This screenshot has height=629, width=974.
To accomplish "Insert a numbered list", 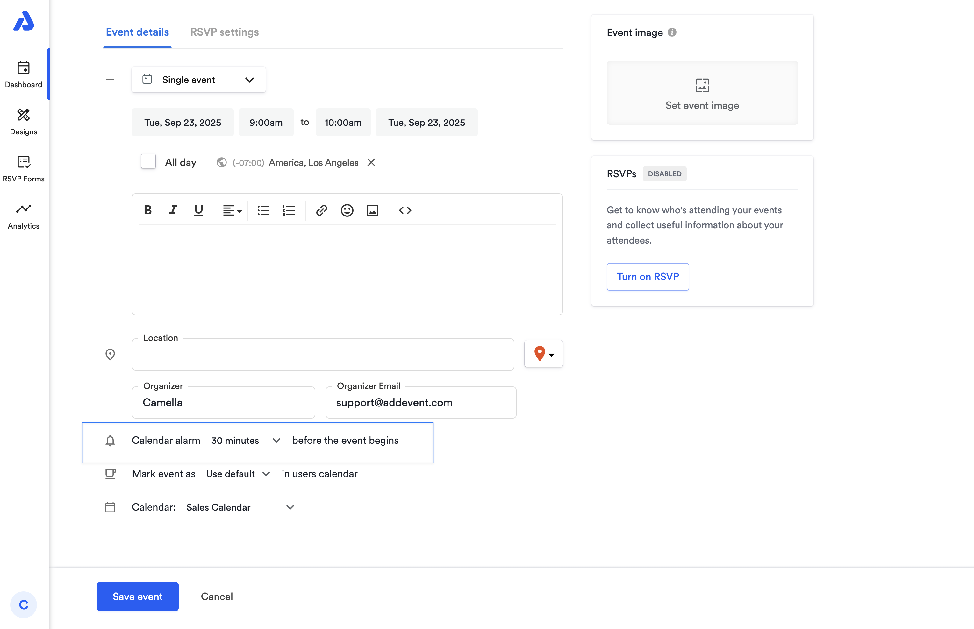I will point(289,210).
